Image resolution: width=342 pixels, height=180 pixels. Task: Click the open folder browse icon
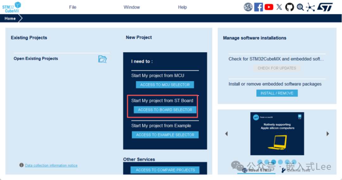point(103,59)
